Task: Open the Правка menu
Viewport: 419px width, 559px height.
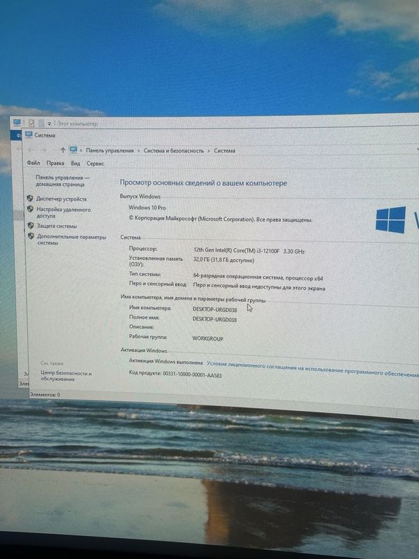Action: 55,164
